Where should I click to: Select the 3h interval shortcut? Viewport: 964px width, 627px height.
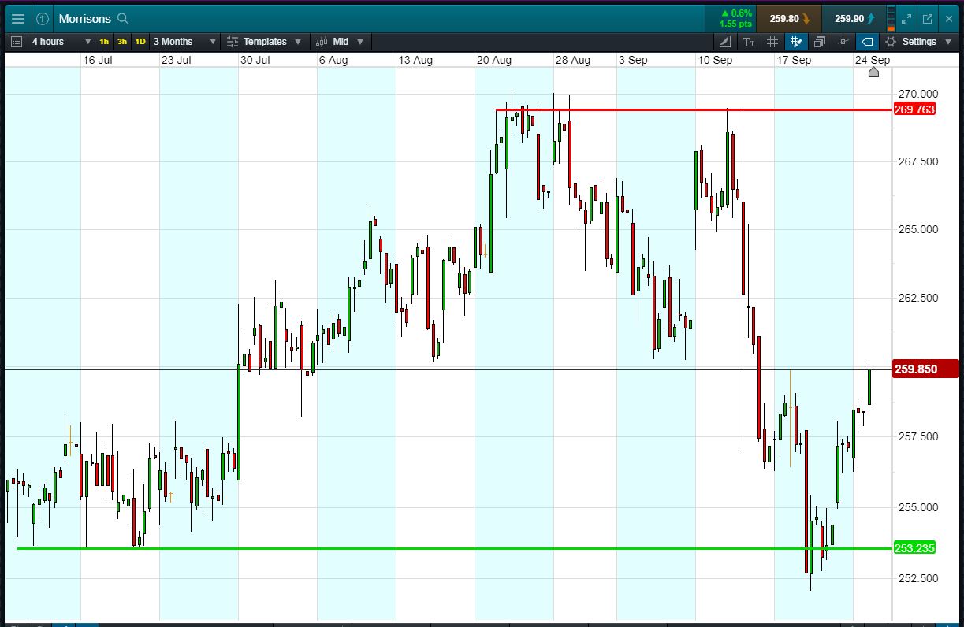122,42
